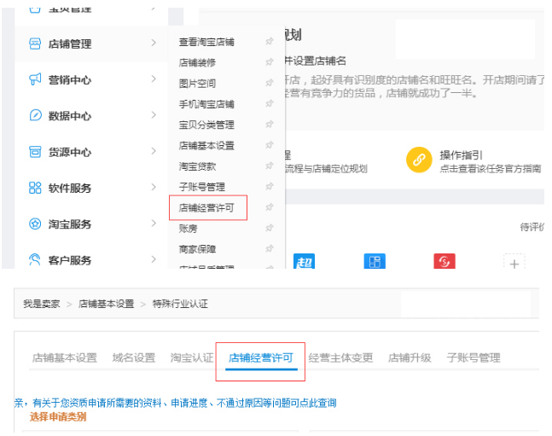
Task: Open 淘宝贷款 submenu item
Action: [197, 166]
